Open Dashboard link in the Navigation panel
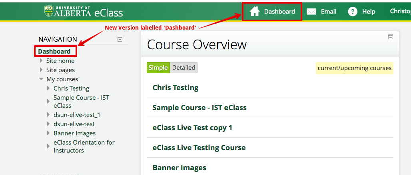This screenshot has height=175, width=411. (x=54, y=51)
